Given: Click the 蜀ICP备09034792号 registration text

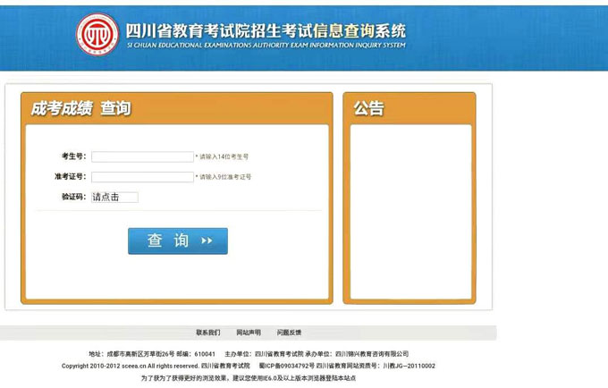Looking at the screenshot, I should coord(287,366).
